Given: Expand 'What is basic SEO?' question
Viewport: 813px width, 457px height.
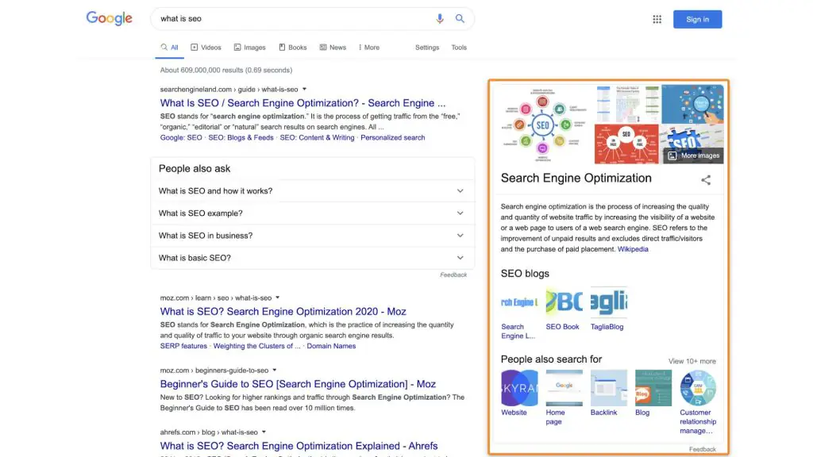Looking at the screenshot, I should point(312,258).
